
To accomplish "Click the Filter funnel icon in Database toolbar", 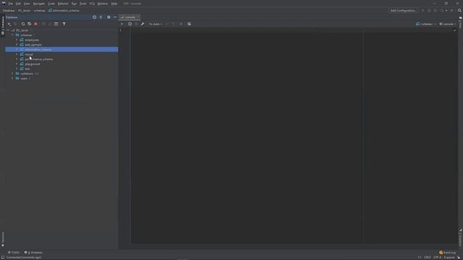I will [64, 24].
